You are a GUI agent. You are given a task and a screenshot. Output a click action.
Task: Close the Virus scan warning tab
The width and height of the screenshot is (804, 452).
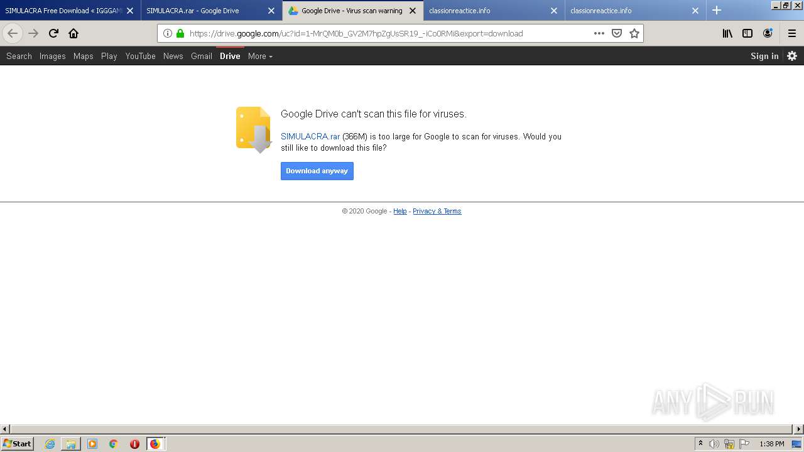pyautogui.click(x=413, y=11)
